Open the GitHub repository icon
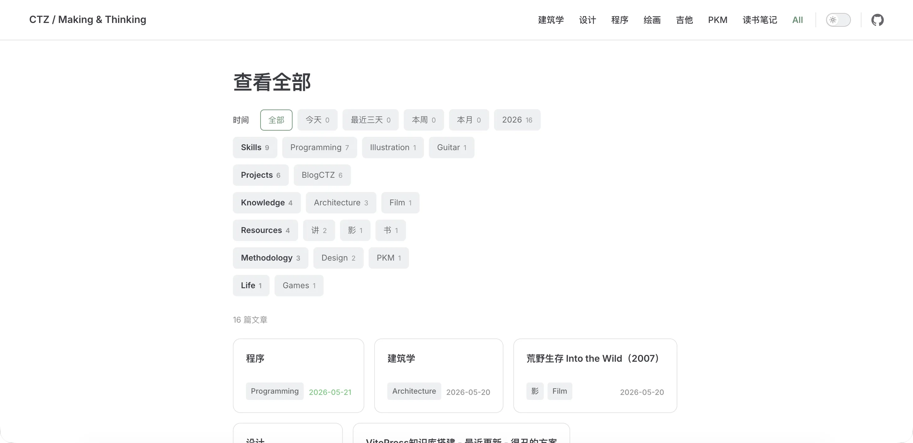The height and width of the screenshot is (443, 913). 877,20
